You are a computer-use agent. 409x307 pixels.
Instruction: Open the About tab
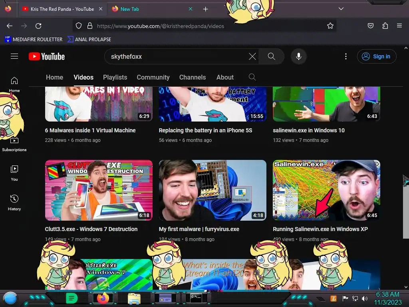[x=225, y=77]
